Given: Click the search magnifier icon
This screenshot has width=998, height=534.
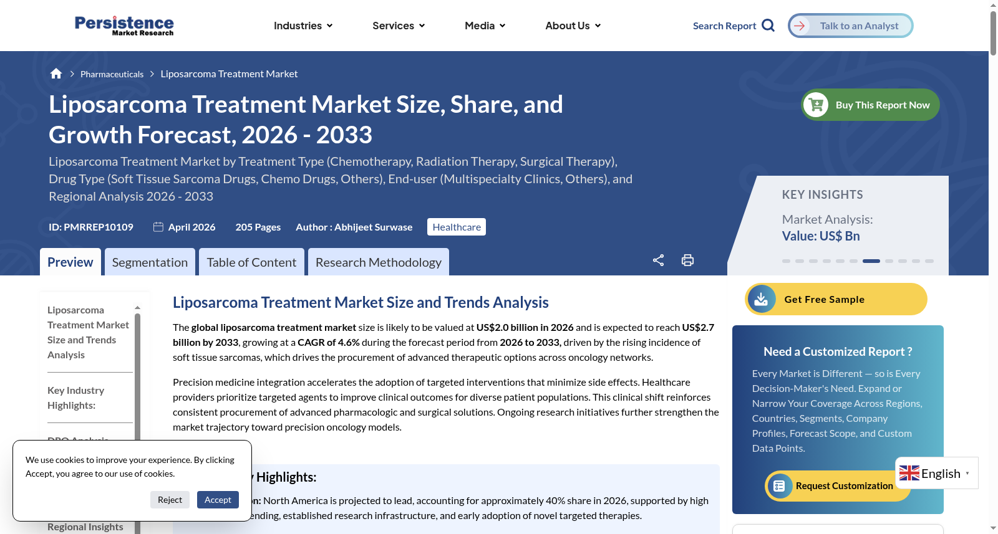Looking at the screenshot, I should (768, 26).
